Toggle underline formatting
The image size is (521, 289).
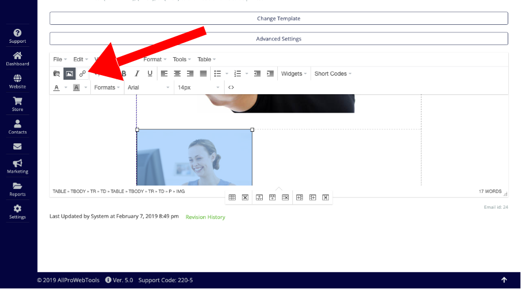[x=150, y=73]
